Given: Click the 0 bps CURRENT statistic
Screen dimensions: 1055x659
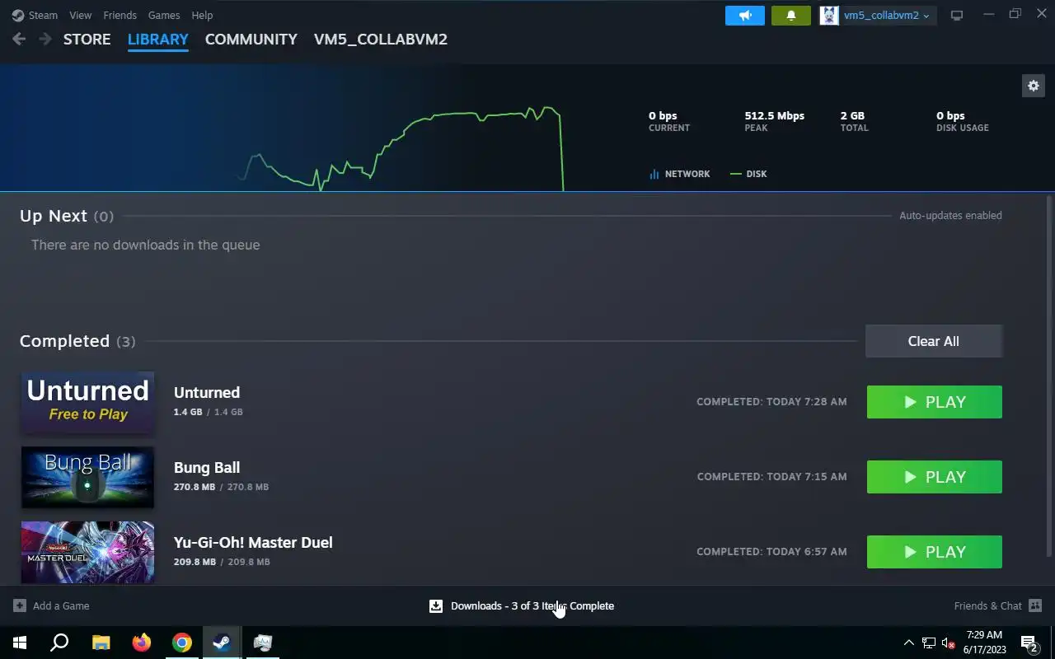Looking at the screenshot, I should 669,121.
